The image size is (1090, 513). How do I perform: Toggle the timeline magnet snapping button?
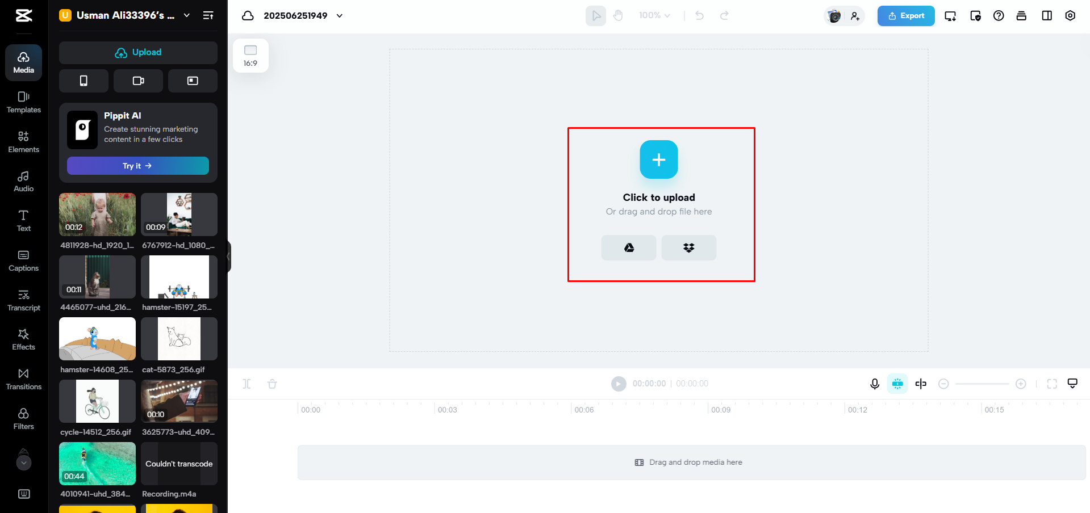(x=897, y=384)
